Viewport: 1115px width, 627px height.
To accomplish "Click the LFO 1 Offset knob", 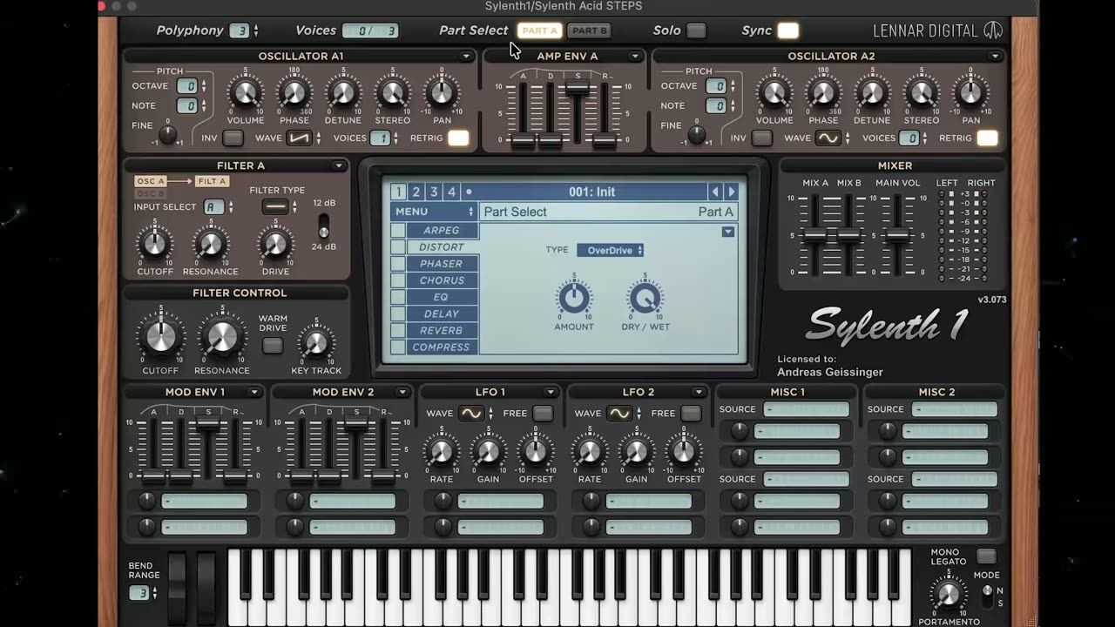I will 535,452.
